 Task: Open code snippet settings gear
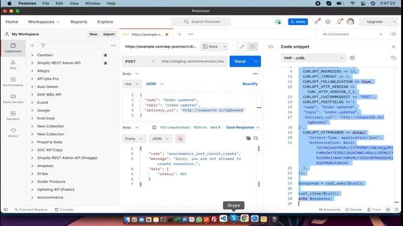tap(353, 58)
